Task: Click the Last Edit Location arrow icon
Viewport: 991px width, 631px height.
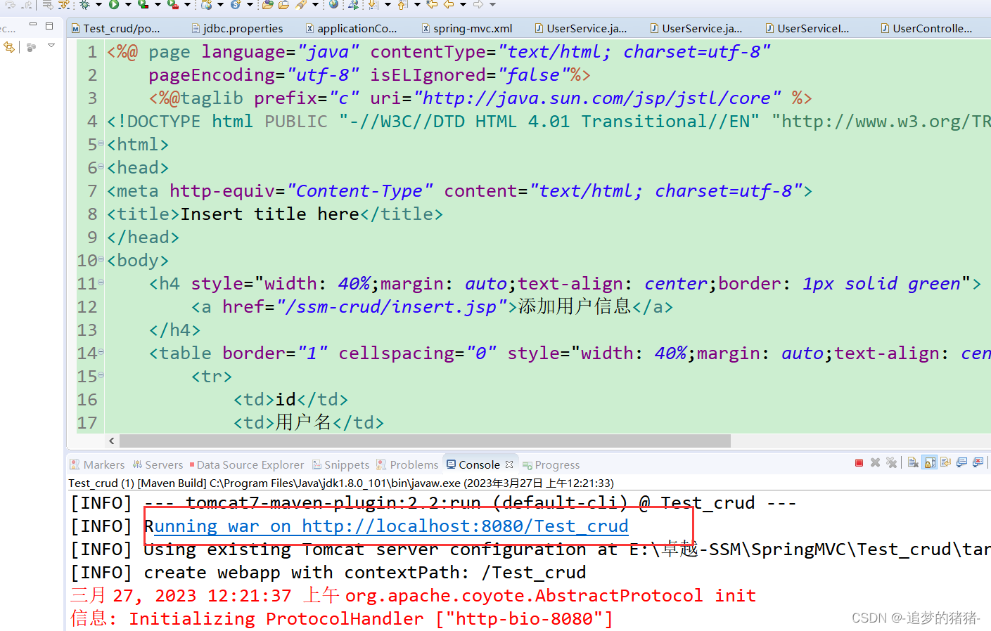Action: tap(432, 4)
